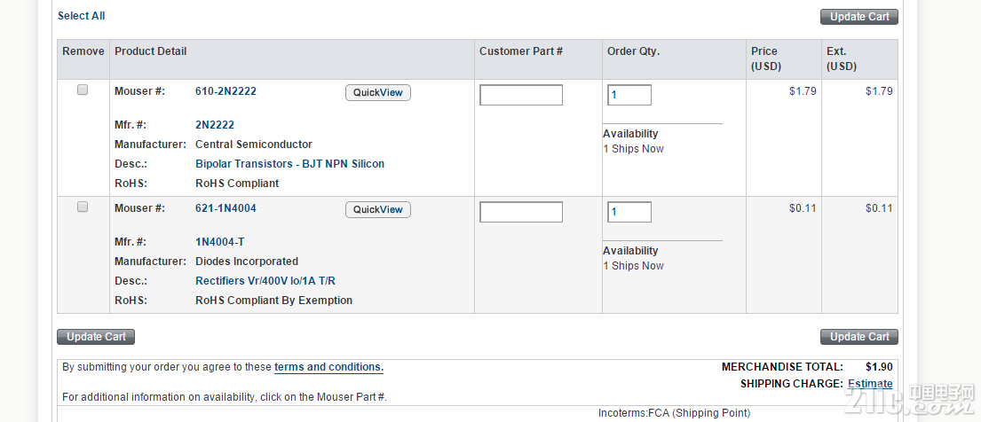Click the manufacturer part number 2N2222 link

215,125
